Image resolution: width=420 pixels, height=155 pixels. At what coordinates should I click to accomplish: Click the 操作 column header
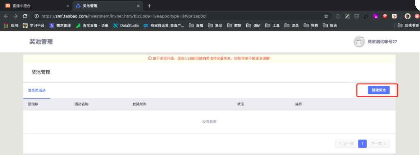pos(299,104)
